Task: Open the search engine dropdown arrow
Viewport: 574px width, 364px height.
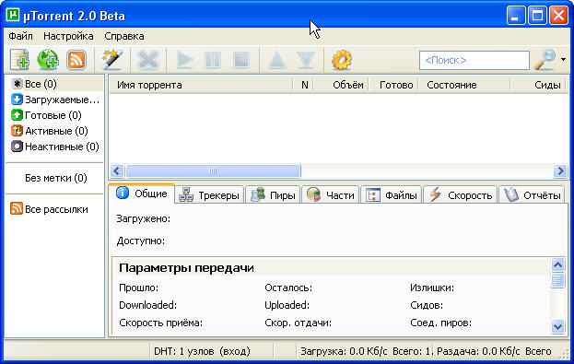Action: coord(563,59)
